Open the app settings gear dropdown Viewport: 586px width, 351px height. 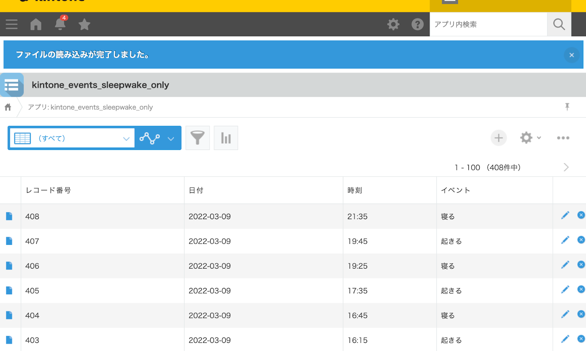pyautogui.click(x=530, y=138)
